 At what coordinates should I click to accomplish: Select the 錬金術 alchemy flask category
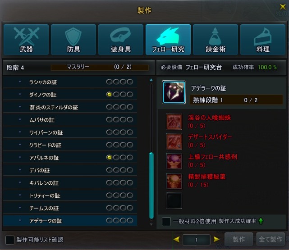pyautogui.click(x=216, y=40)
